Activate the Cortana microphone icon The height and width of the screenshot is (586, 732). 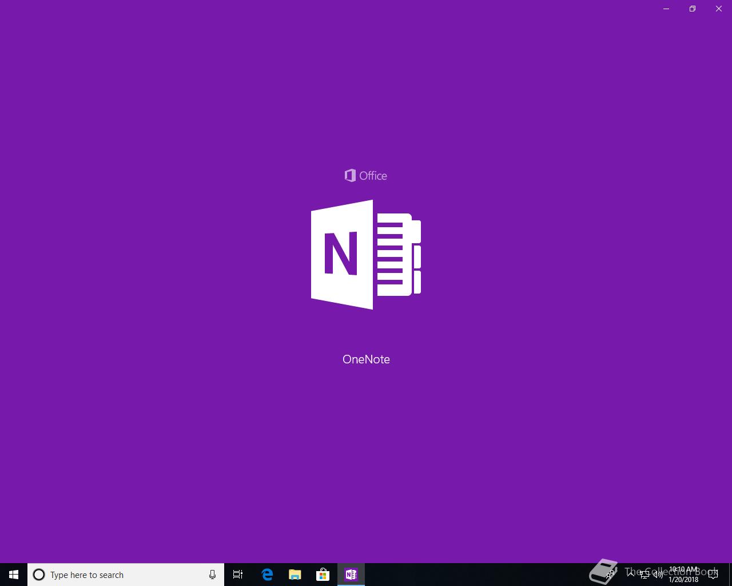[212, 575]
